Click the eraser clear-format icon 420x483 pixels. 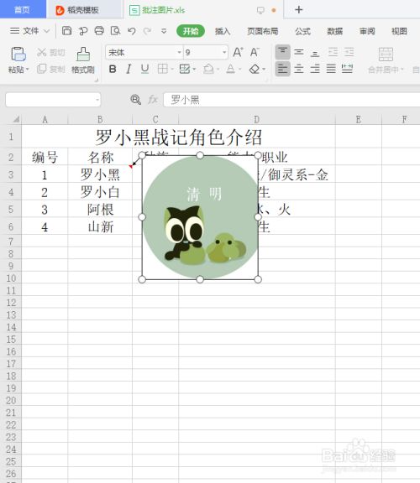coord(255,69)
